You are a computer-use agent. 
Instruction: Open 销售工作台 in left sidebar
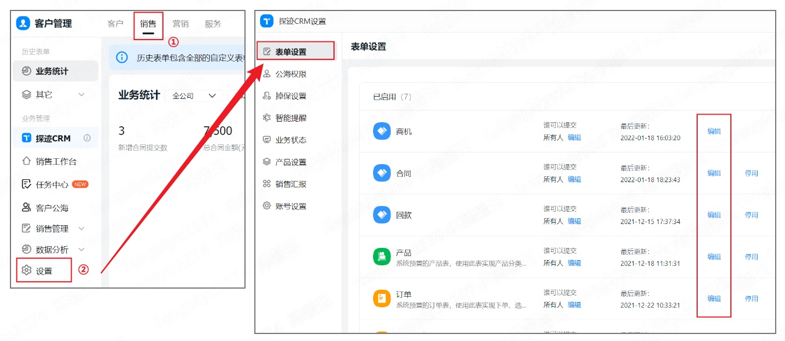pyautogui.click(x=56, y=161)
